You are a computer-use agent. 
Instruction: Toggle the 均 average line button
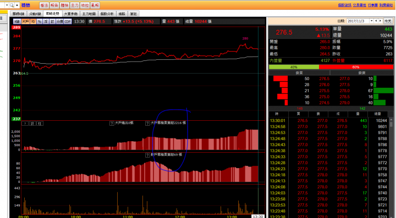tap(33, 21)
